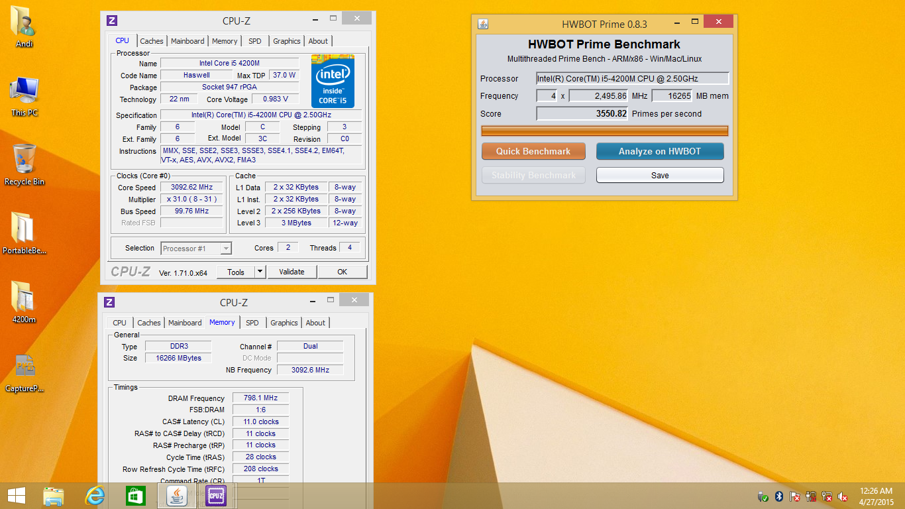Screen dimensions: 905x509
Task: Click the muted volume speaker tray icon
Action: click(843, 496)
